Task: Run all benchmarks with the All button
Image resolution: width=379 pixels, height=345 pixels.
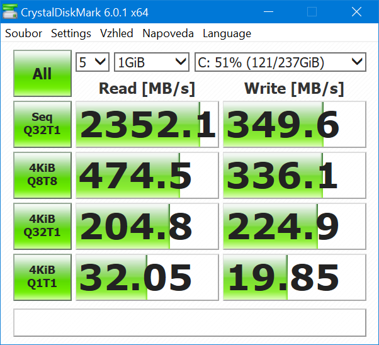Action: (x=42, y=74)
